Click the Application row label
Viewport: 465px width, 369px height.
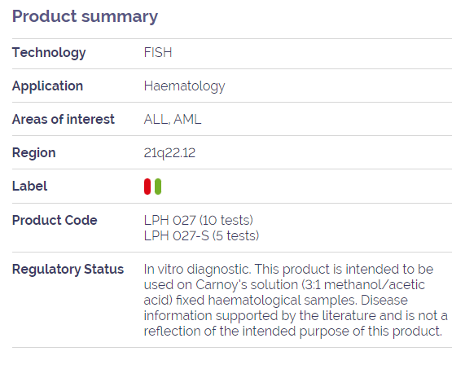(x=47, y=86)
